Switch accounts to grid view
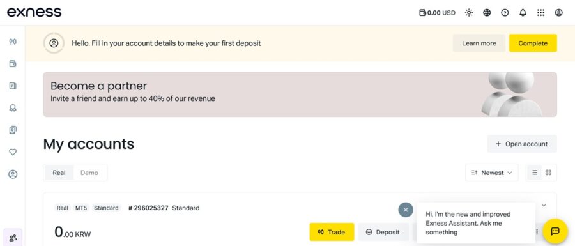The height and width of the screenshot is (246, 575). pos(548,173)
